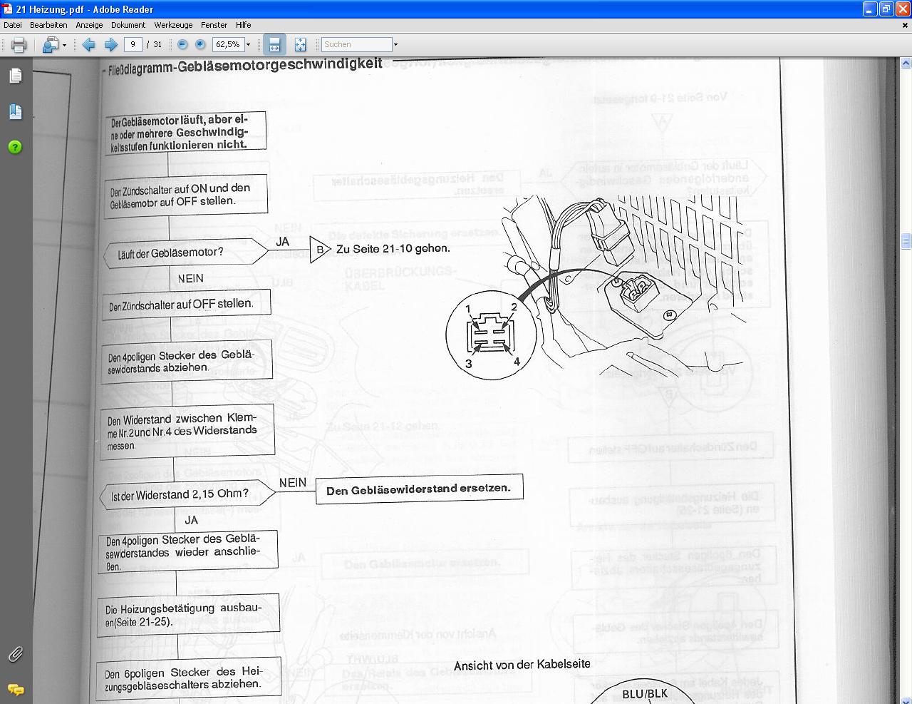Image resolution: width=912 pixels, height=704 pixels.
Task: Click the Print icon in toolbar
Action: click(x=19, y=45)
